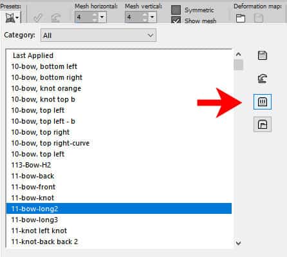Screen dimensions: 287x257
Task: Expand the Category All dropdown
Action: (98, 35)
